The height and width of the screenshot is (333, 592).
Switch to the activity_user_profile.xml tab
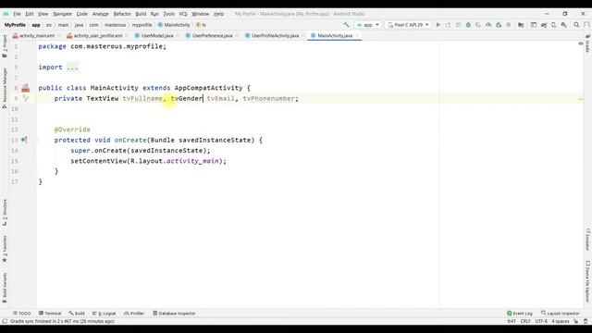pyautogui.click(x=97, y=35)
